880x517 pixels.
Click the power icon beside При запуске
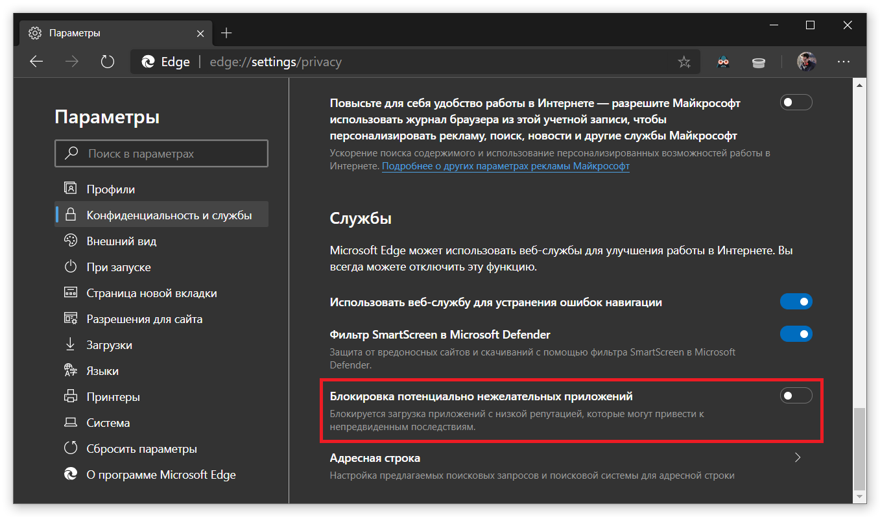pyautogui.click(x=71, y=267)
